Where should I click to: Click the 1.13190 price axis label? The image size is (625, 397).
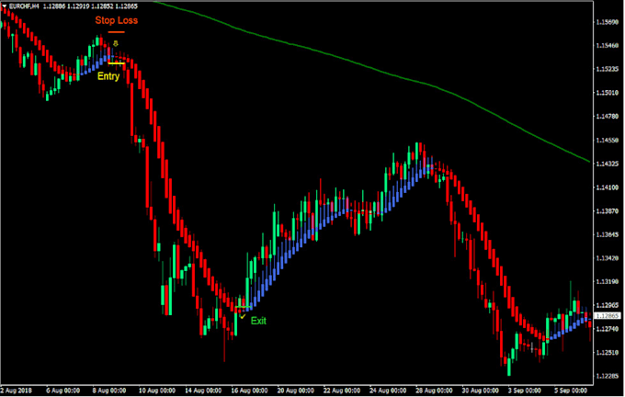[x=607, y=282]
